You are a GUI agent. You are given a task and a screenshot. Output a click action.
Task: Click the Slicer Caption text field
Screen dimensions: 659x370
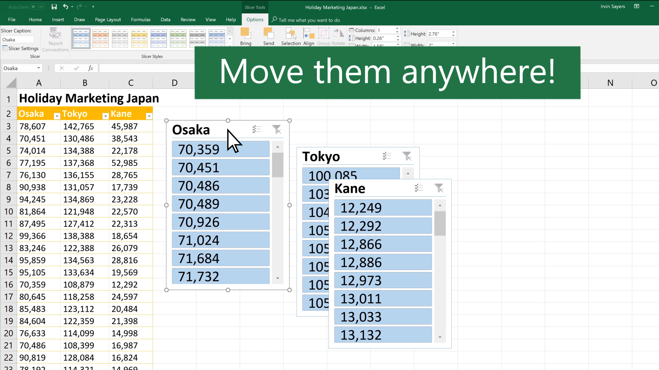point(17,40)
